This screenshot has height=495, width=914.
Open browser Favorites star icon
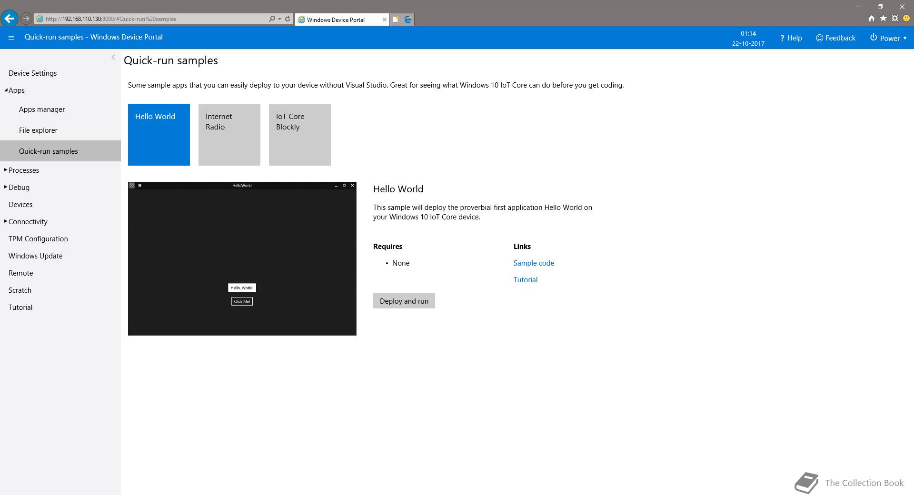883,19
